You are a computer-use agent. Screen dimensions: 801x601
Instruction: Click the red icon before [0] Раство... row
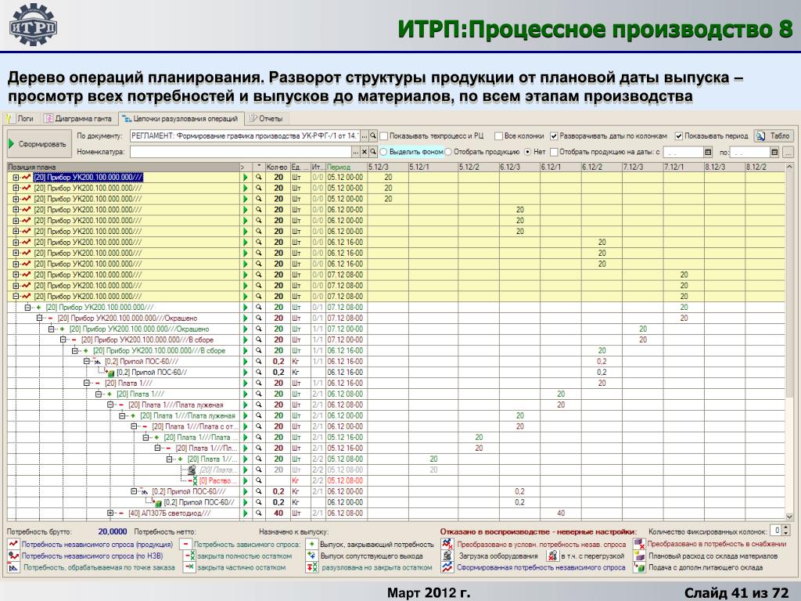(192, 481)
